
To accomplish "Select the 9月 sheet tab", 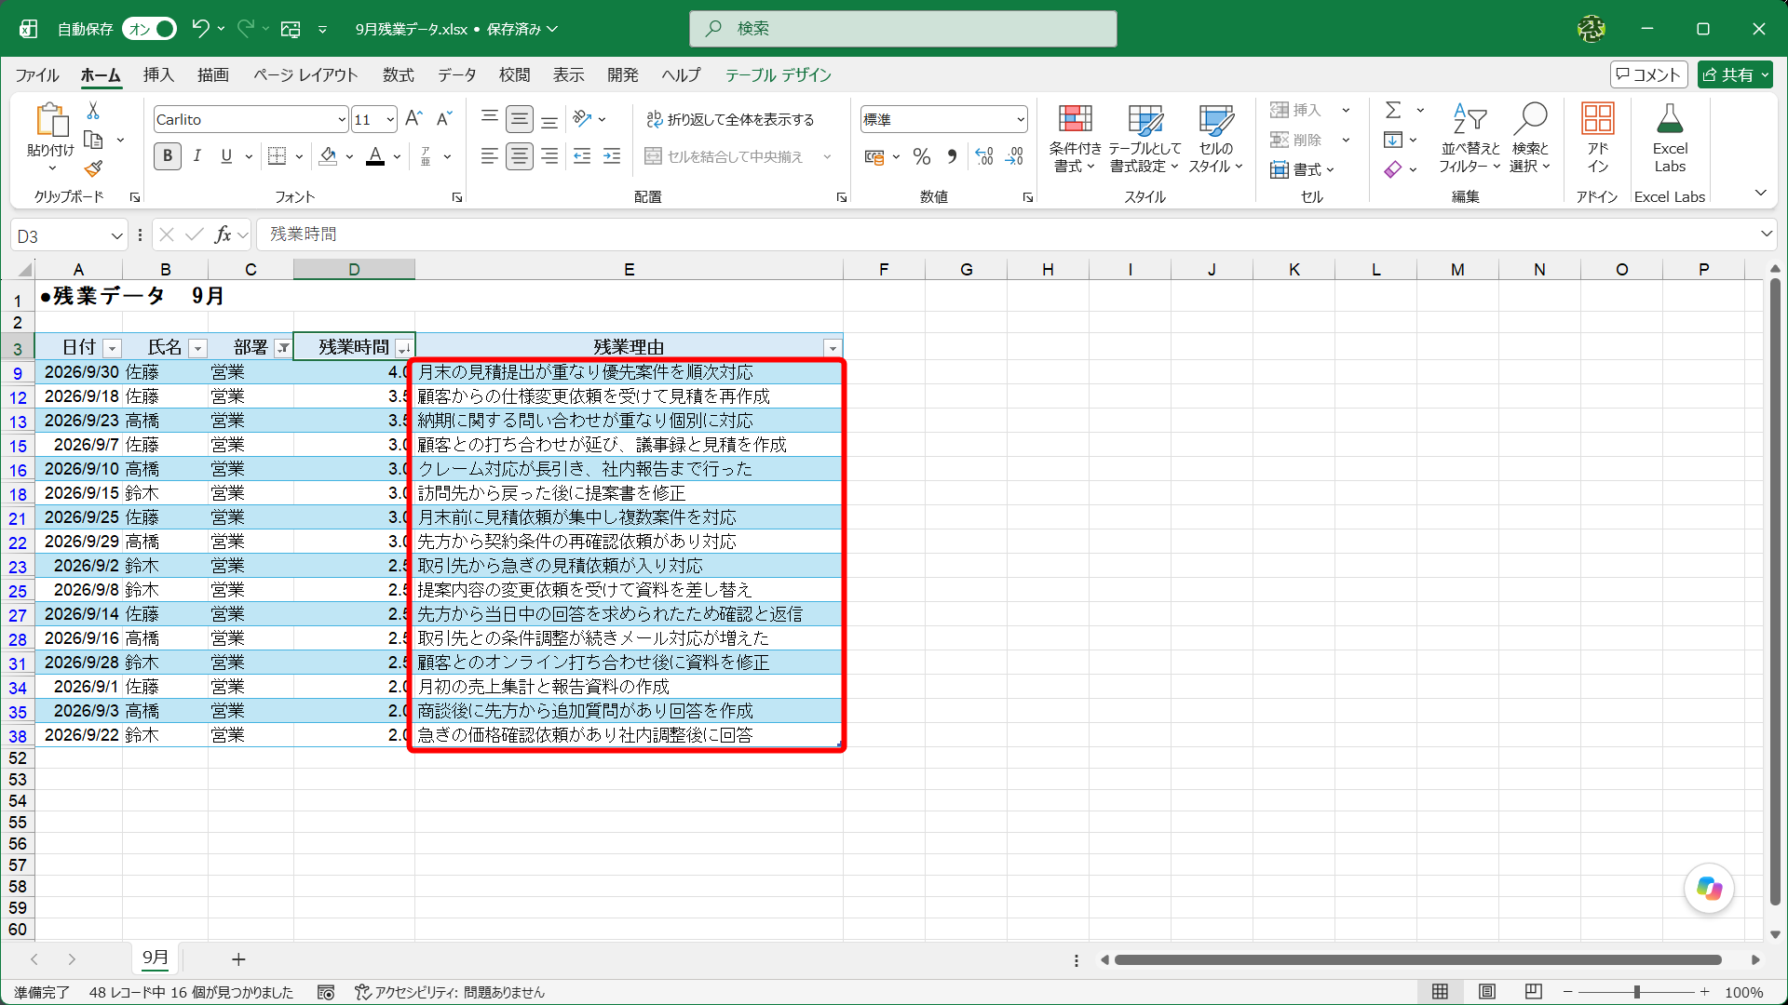I will (156, 958).
